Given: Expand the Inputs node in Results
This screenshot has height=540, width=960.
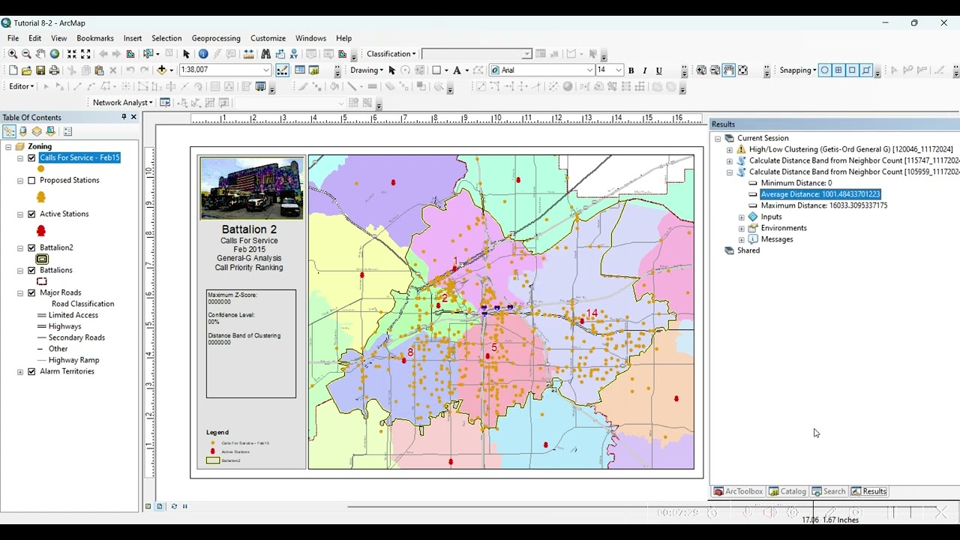Looking at the screenshot, I should pos(742,217).
